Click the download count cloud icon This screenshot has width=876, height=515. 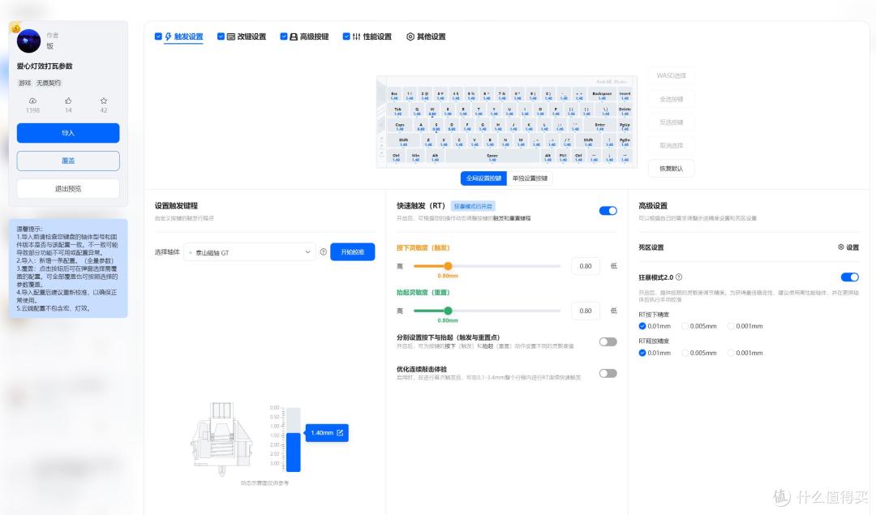tap(32, 101)
